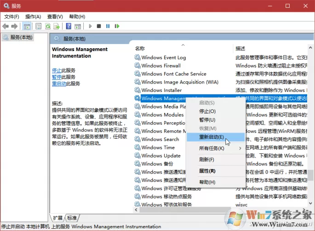The image size is (315, 231).
Task: Click the horizontal scrollbar left arrow
Action: (136, 210)
